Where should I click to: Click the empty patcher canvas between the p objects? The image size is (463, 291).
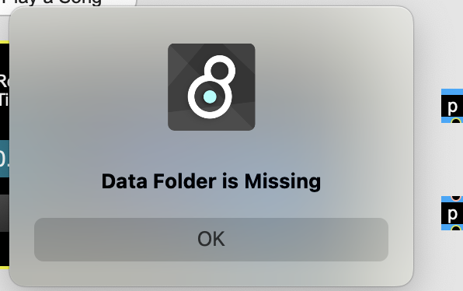(x=452, y=160)
